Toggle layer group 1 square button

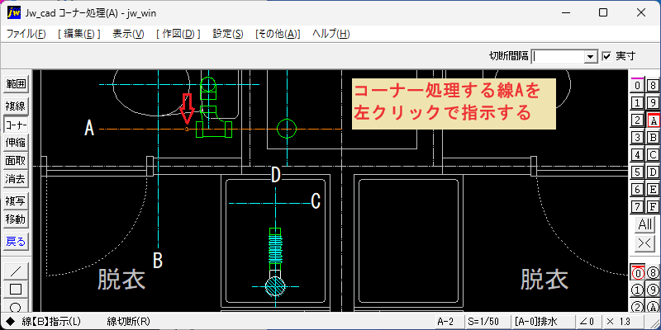point(637,102)
